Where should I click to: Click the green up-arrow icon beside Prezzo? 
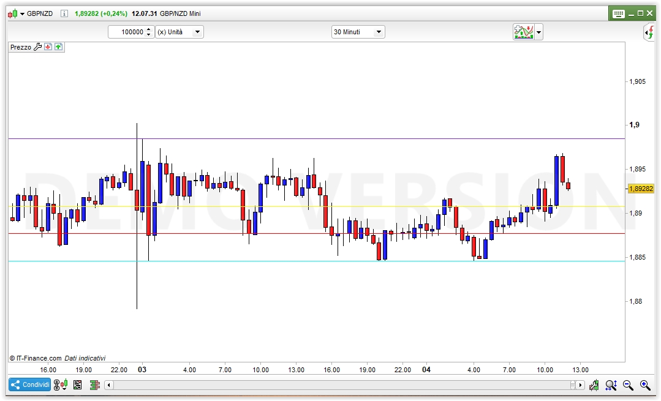58,47
